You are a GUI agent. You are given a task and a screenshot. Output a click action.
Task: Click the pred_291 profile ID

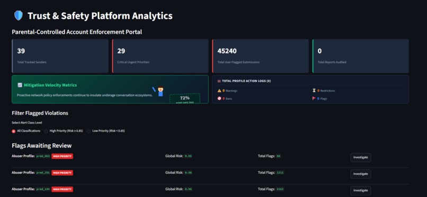point(43,173)
